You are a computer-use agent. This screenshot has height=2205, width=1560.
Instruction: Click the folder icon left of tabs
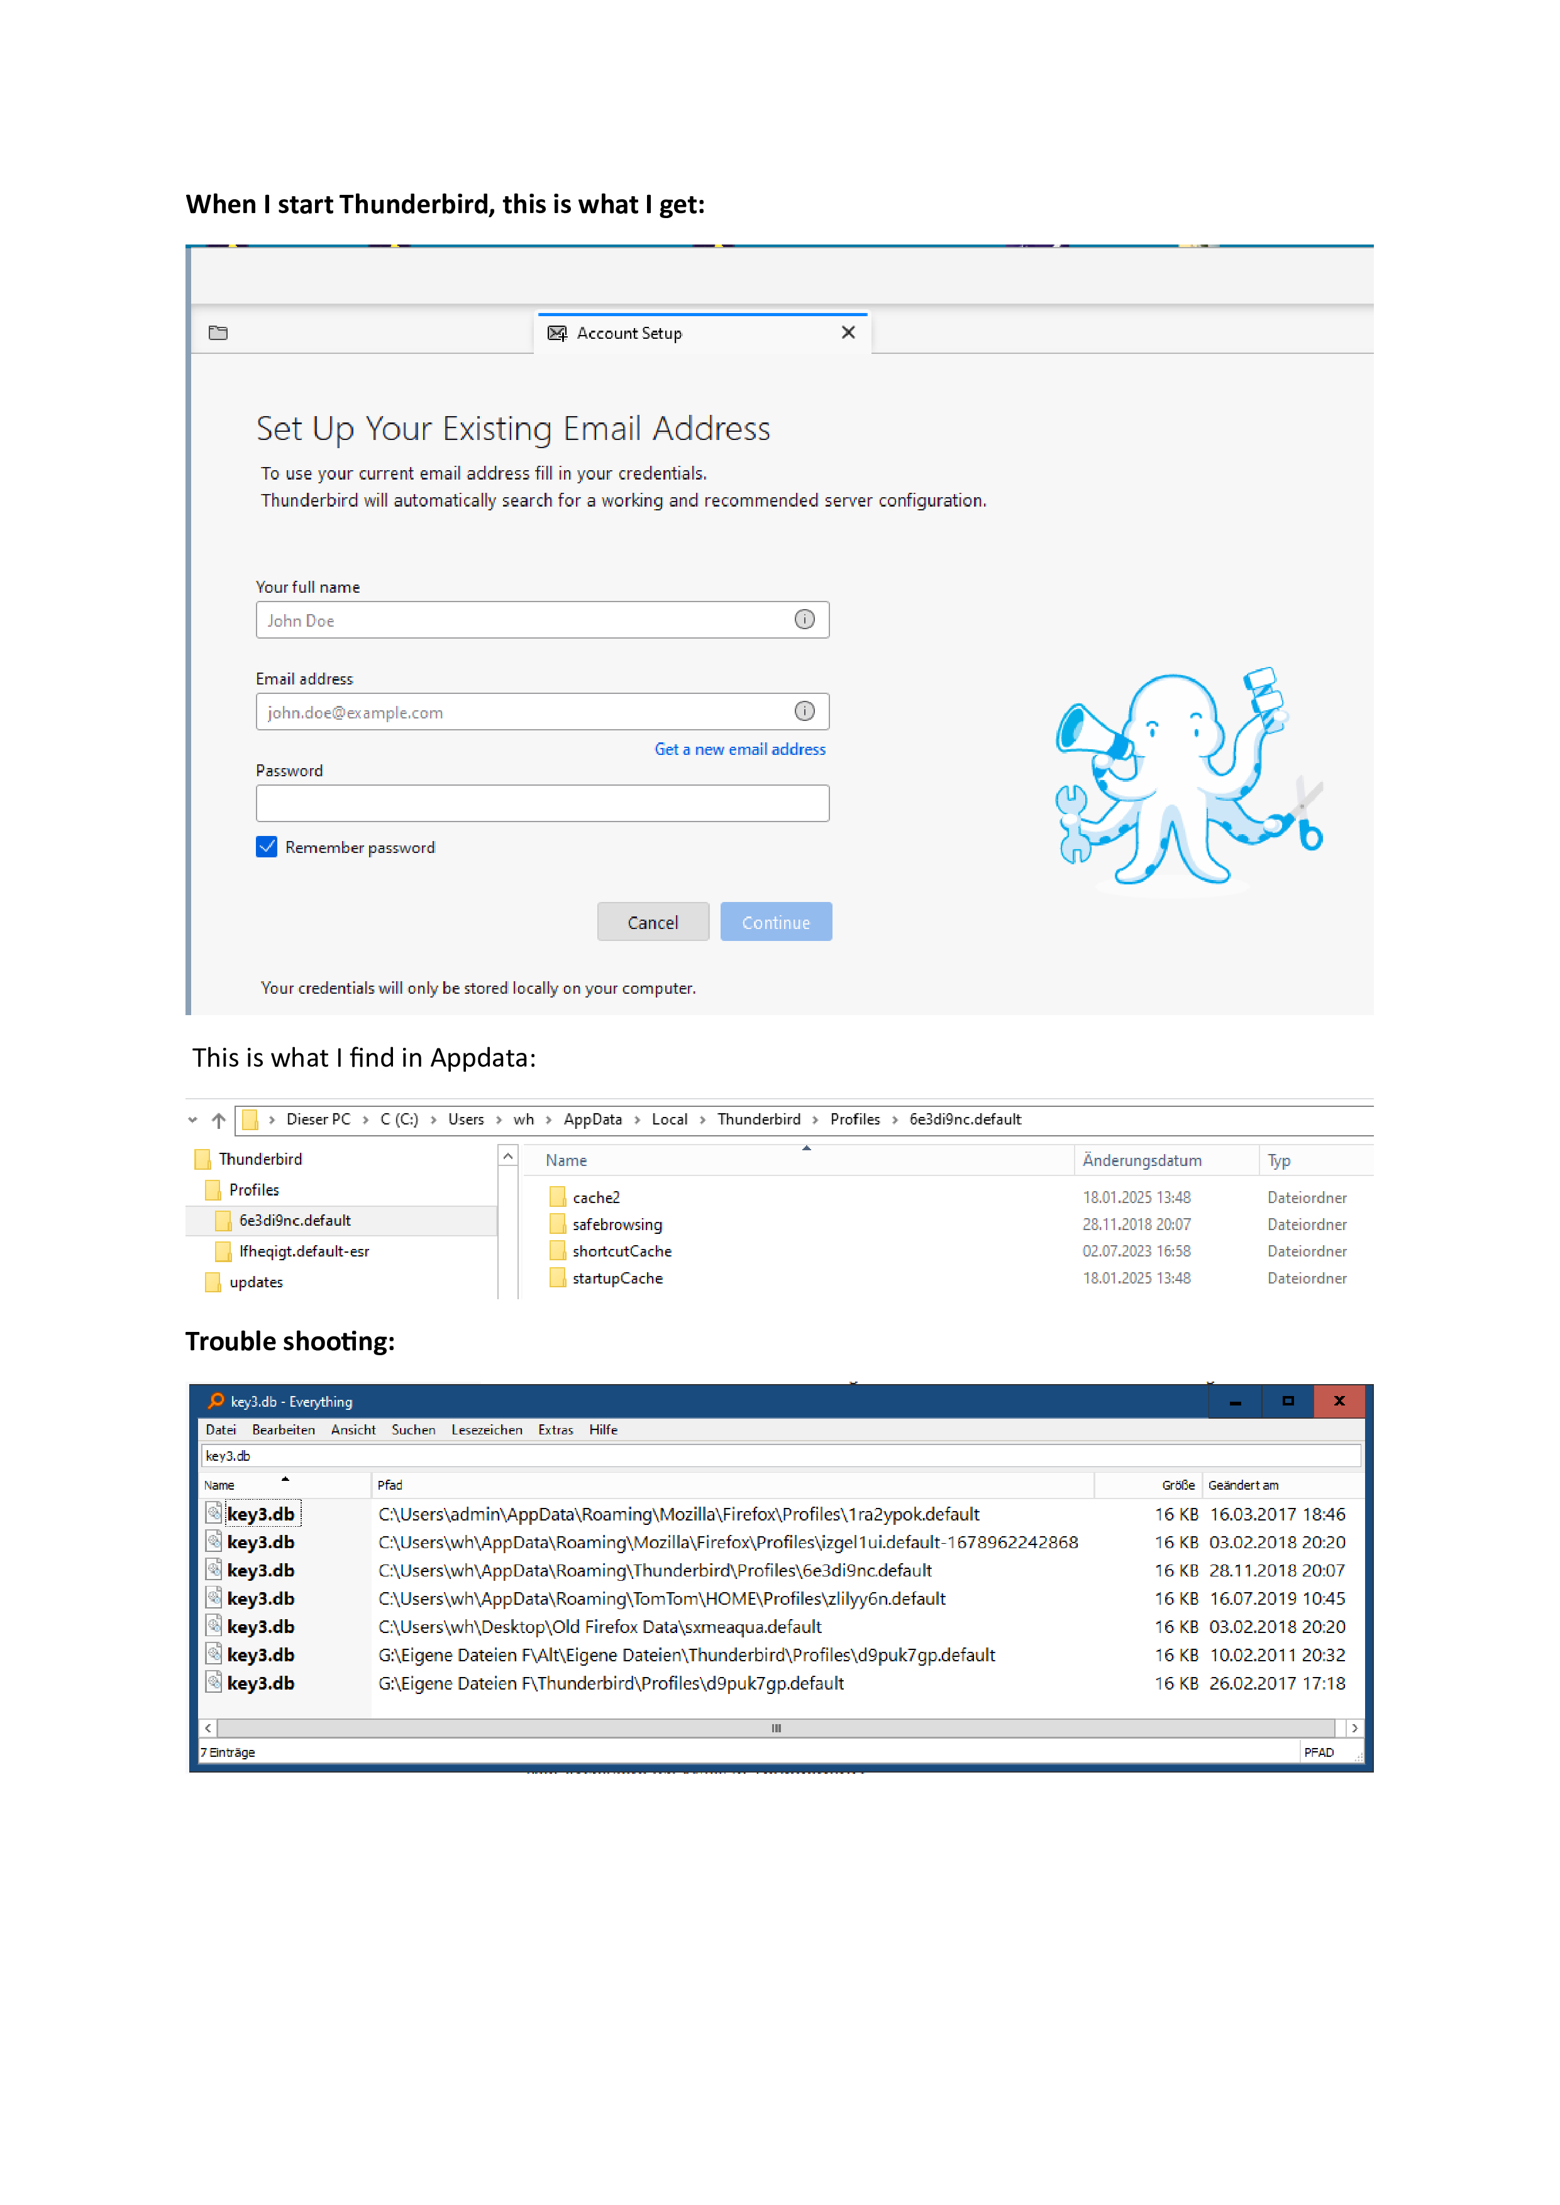click(218, 333)
